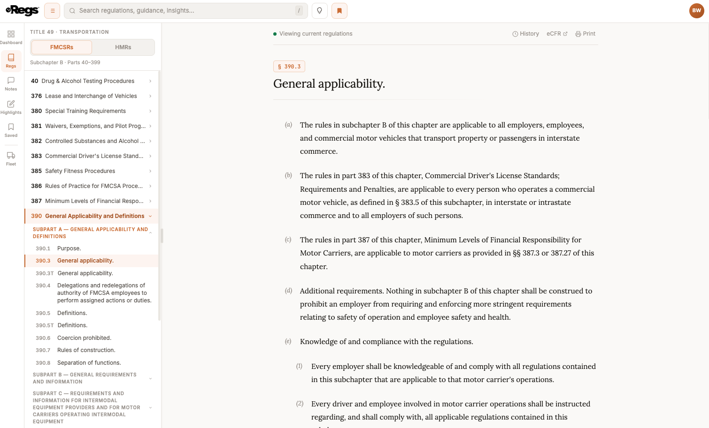The image size is (709, 428).
Task: Click the slash shortcut badge in the search bar
Action: click(x=299, y=11)
